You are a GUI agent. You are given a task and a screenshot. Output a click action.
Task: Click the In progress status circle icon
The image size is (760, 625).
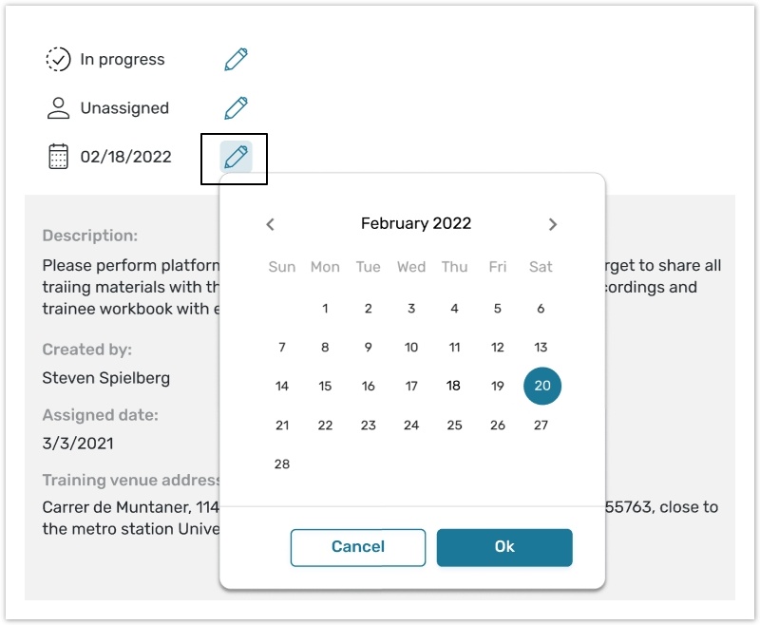click(x=58, y=60)
